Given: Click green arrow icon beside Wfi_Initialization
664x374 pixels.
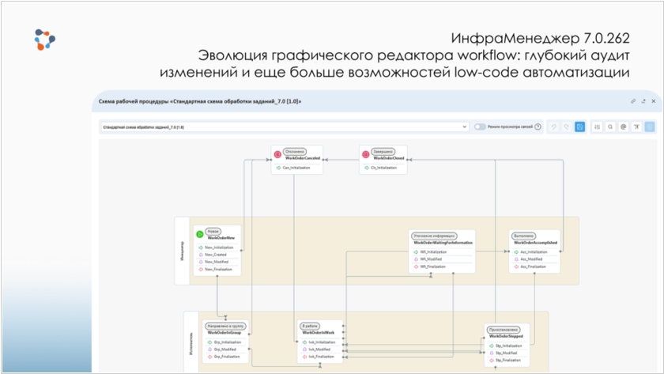Looking at the screenshot, I should pyautogui.click(x=416, y=252).
